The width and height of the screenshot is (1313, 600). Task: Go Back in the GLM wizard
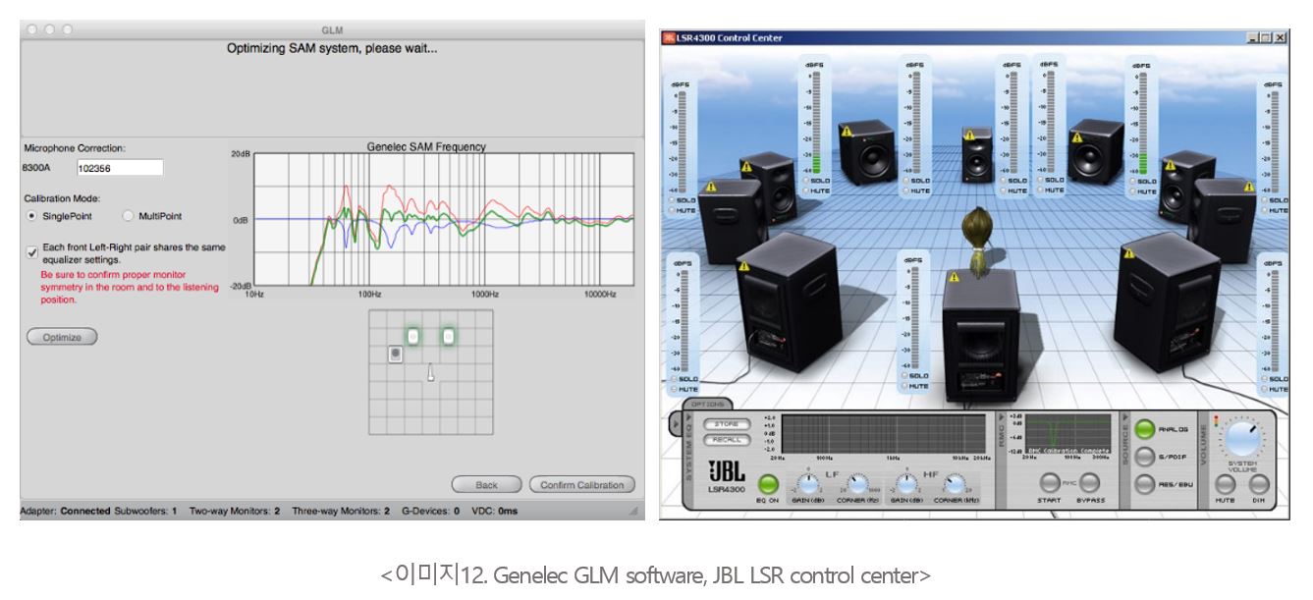pos(486,485)
